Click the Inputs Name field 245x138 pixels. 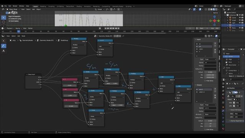(x=210, y=62)
